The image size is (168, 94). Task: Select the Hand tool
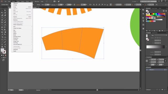click(2, 47)
